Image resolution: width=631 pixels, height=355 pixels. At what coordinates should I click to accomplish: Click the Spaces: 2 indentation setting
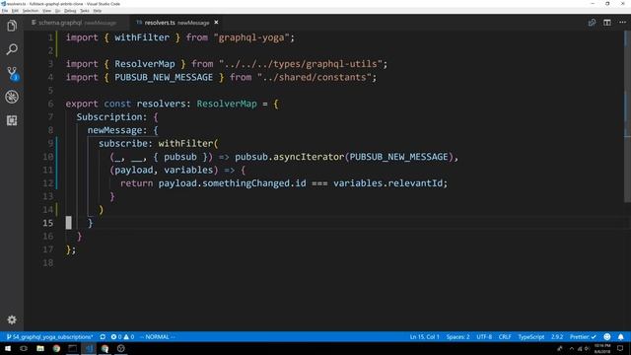click(x=457, y=337)
